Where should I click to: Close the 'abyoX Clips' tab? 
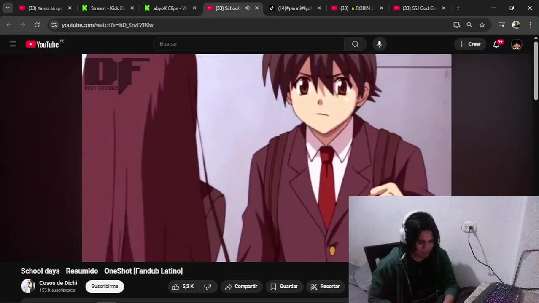[x=194, y=8]
